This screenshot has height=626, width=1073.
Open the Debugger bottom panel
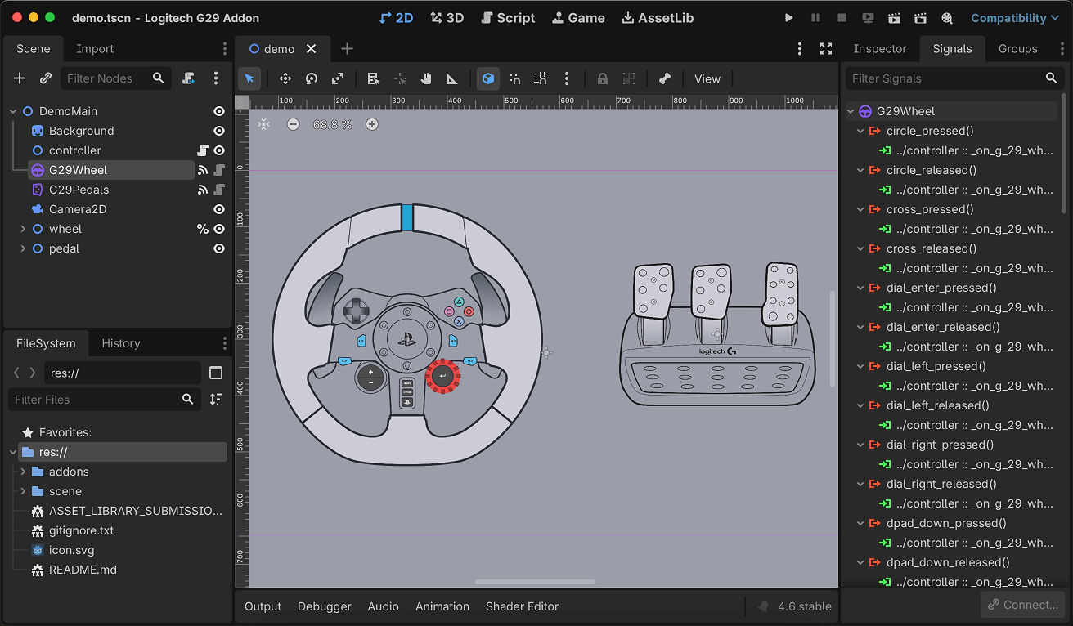pos(324,606)
